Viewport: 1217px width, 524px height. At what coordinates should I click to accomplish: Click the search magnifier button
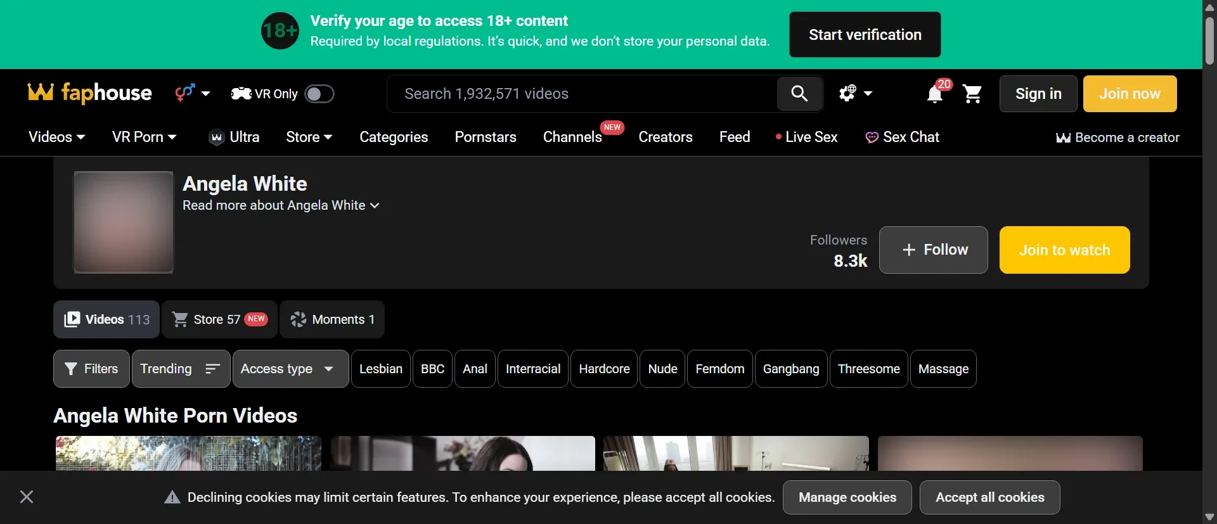(799, 94)
